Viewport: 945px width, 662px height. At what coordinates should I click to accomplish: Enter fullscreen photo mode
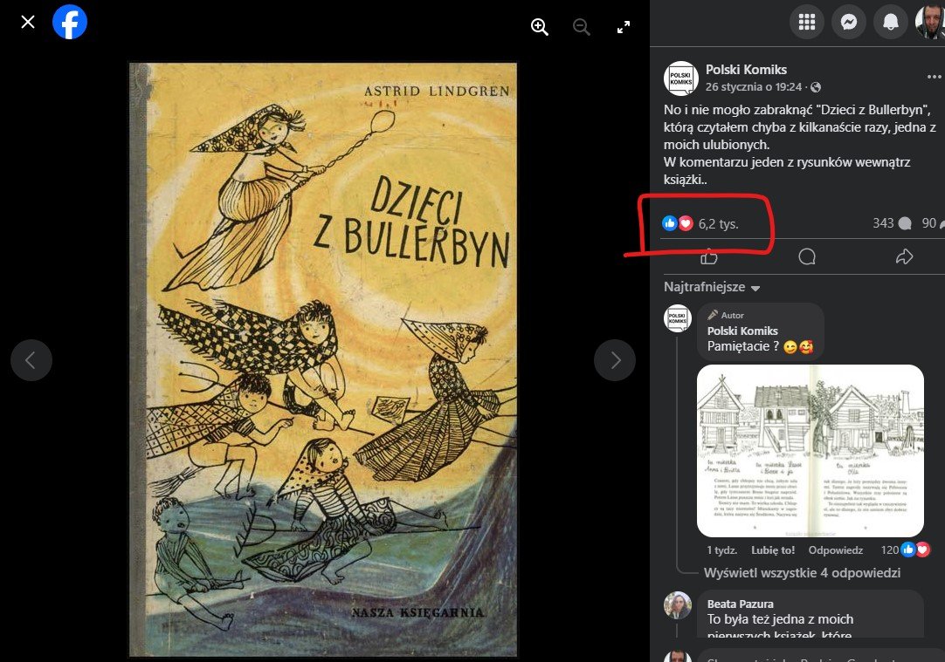coord(624,27)
